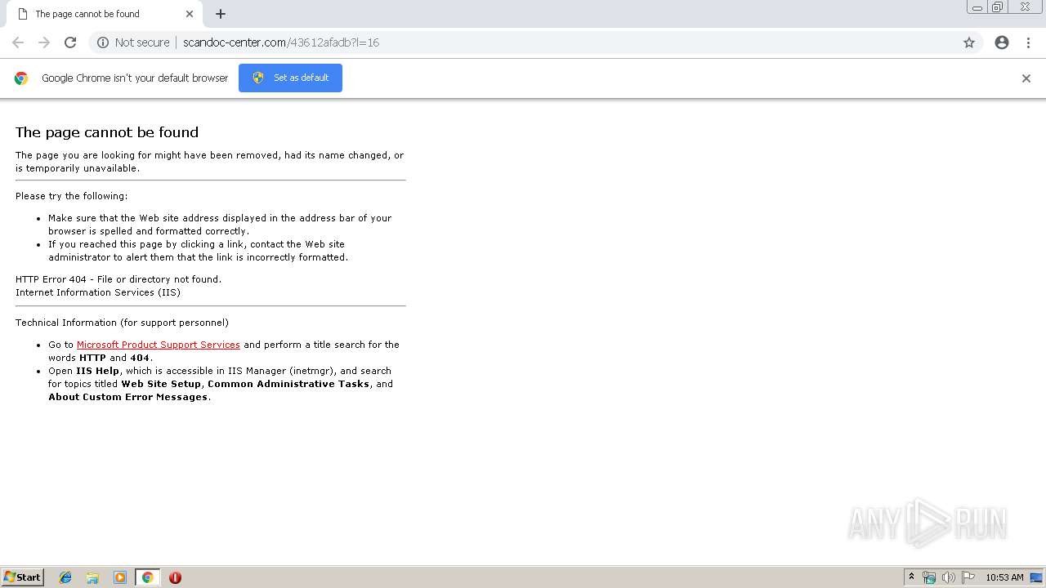Minimize the Chrome window
This screenshot has height=588, width=1046.
[x=977, y=7]
